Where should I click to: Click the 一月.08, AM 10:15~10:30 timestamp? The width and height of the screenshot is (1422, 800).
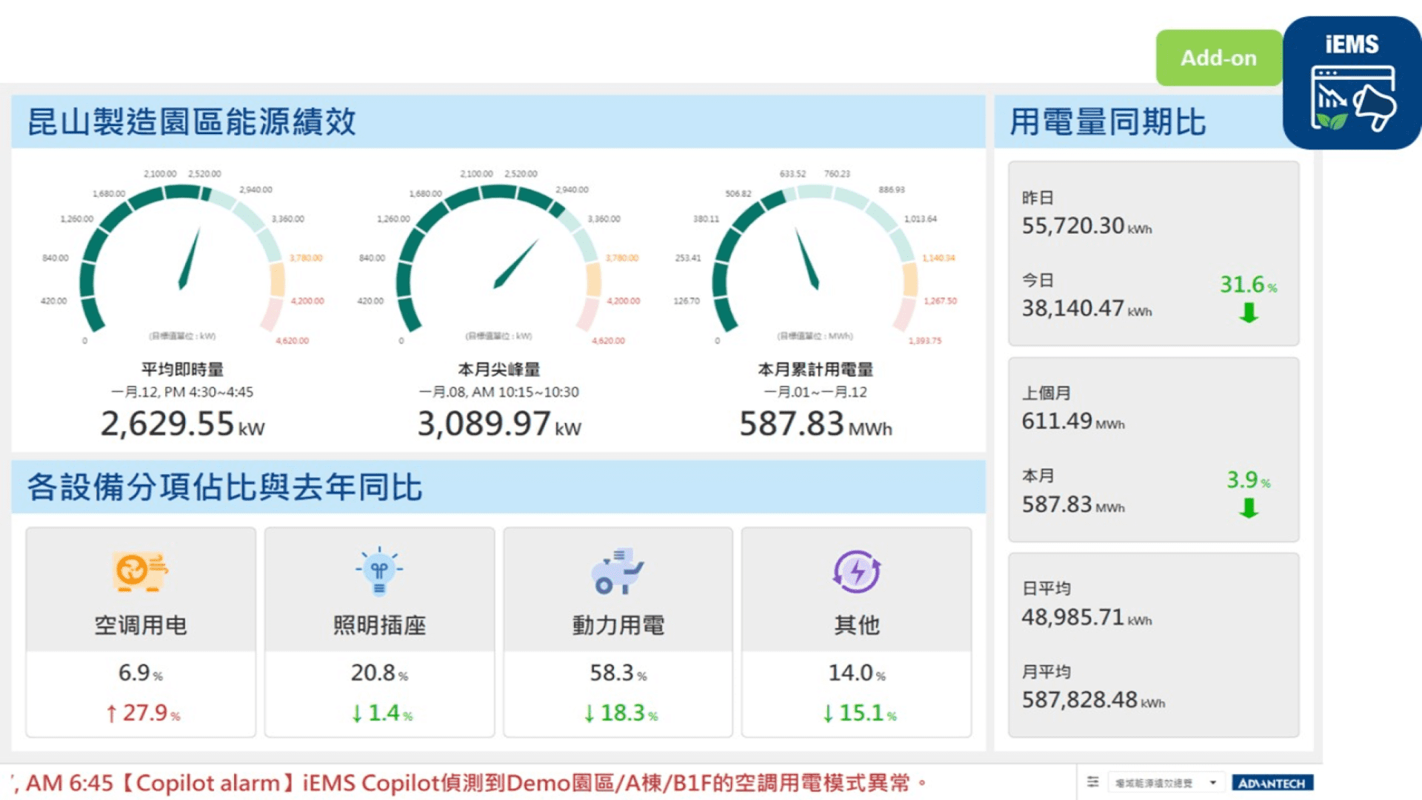[x=499, y=392]
